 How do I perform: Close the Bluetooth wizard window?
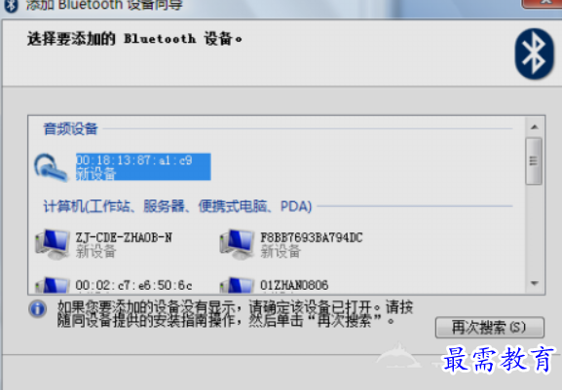[543, 3]
